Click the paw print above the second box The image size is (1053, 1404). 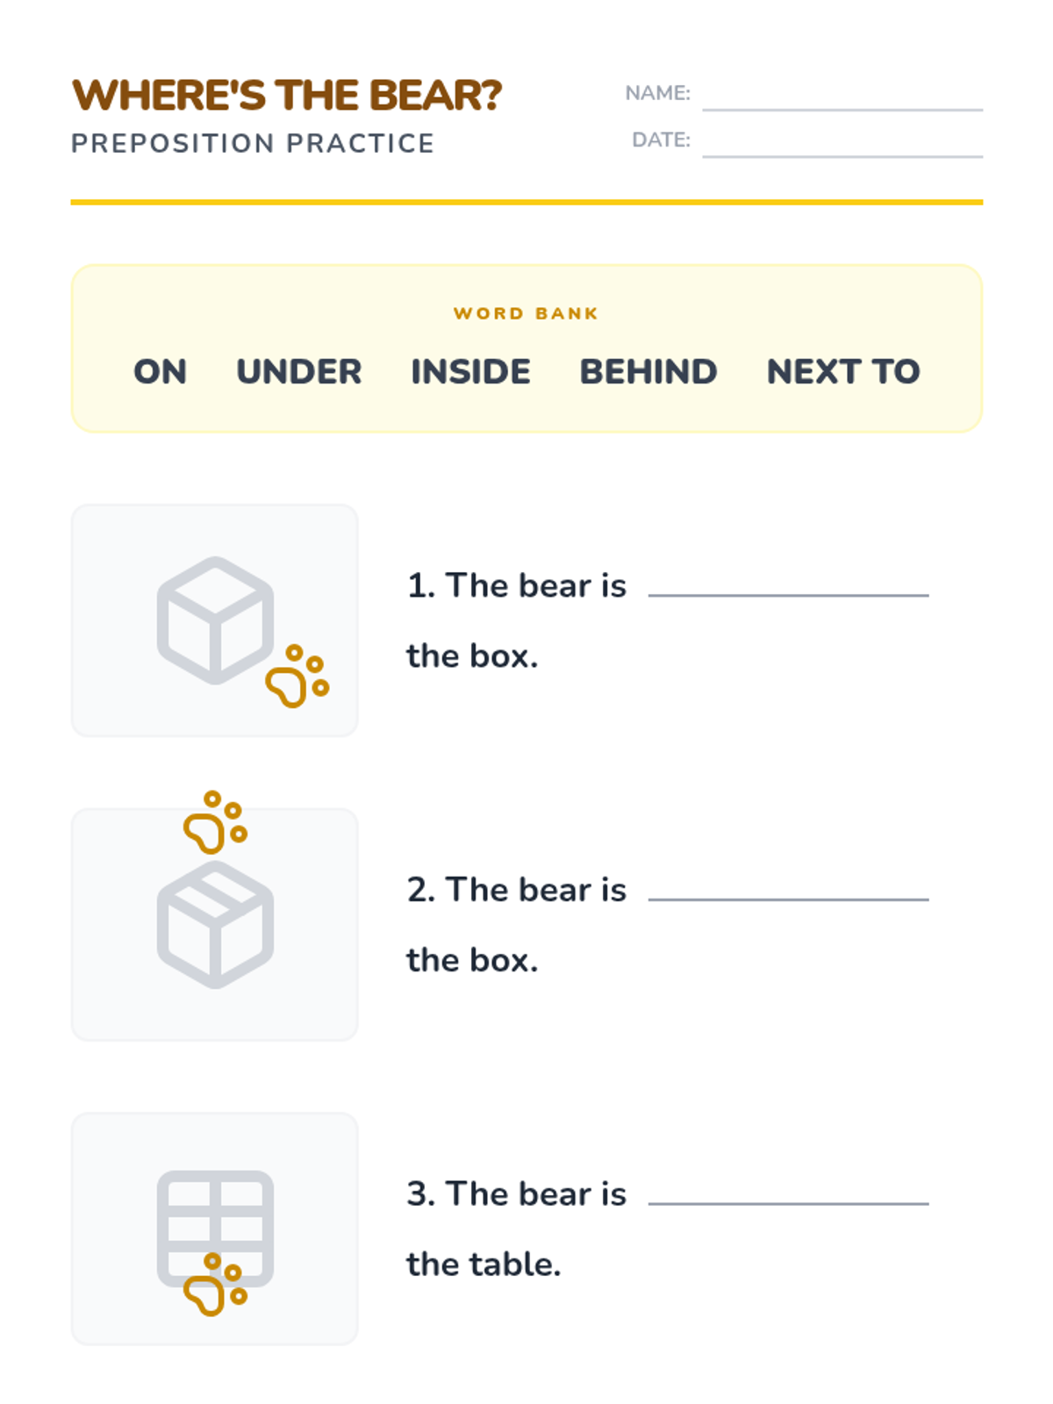pos(215,822)
